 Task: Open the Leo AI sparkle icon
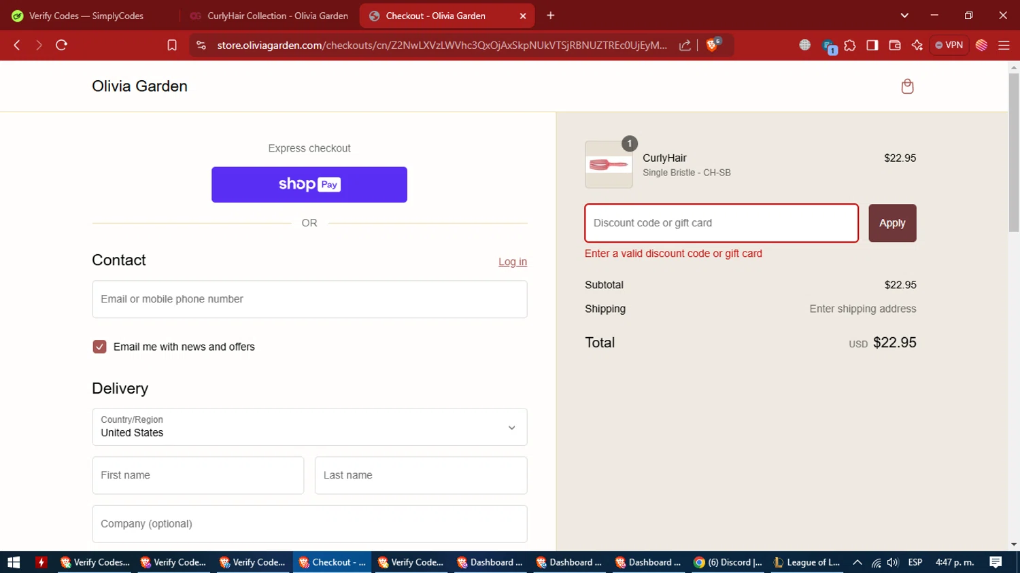917,45
